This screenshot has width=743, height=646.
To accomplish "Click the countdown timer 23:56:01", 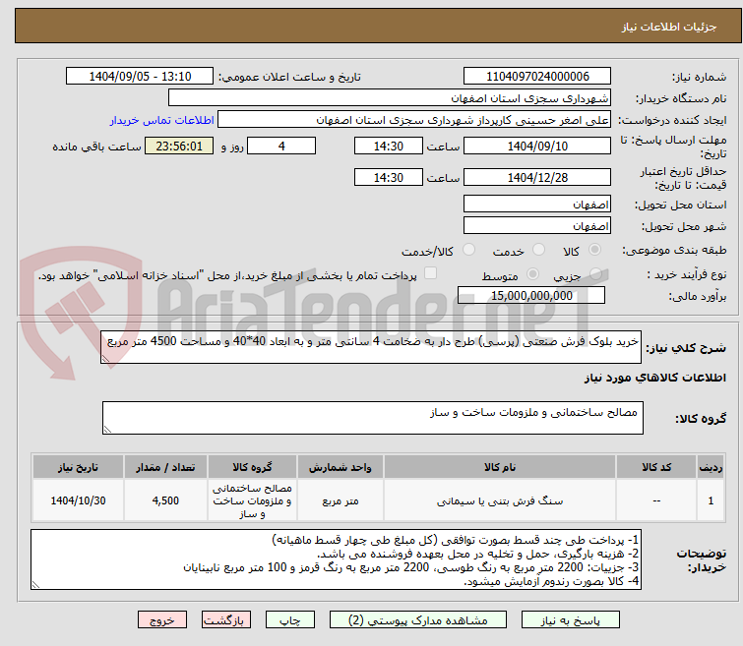I will coord(179,146).
